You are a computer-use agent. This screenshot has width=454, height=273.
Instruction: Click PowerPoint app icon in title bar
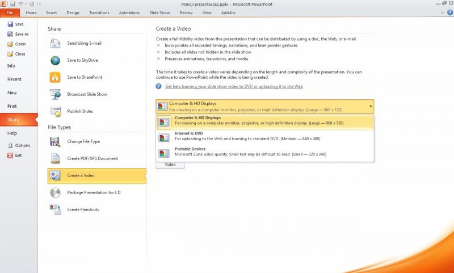coord(3,4)
